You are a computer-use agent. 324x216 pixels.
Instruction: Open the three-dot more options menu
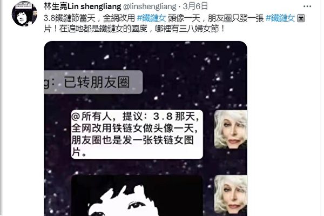[307, 6]
